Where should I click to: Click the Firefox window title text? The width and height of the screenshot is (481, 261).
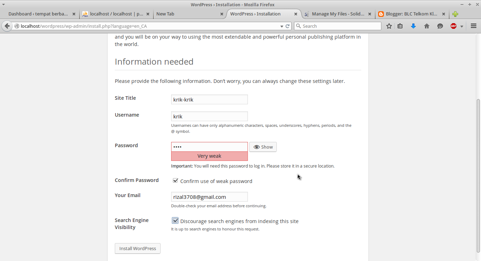233,5
